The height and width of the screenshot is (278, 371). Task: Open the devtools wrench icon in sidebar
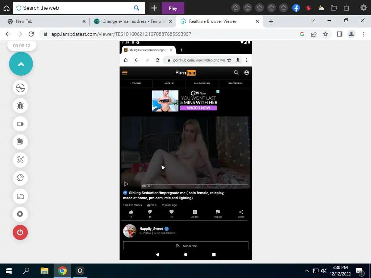click(20, 160)
